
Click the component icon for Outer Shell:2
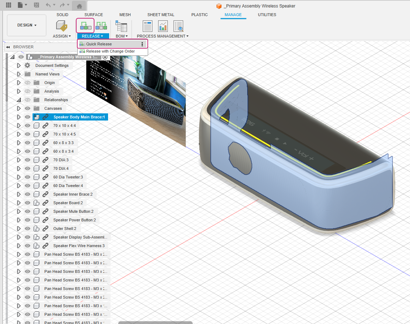point(36,229)
